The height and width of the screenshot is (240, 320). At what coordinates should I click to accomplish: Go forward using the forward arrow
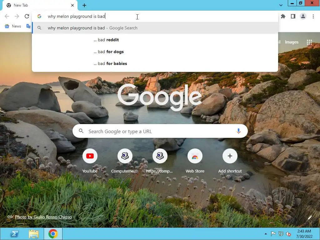tap(17, 16)
